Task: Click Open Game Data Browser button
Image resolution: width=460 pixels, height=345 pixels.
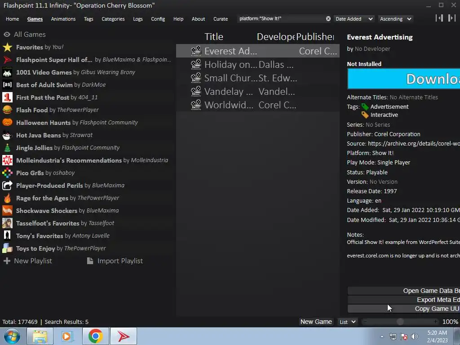Action: [404, 291]
